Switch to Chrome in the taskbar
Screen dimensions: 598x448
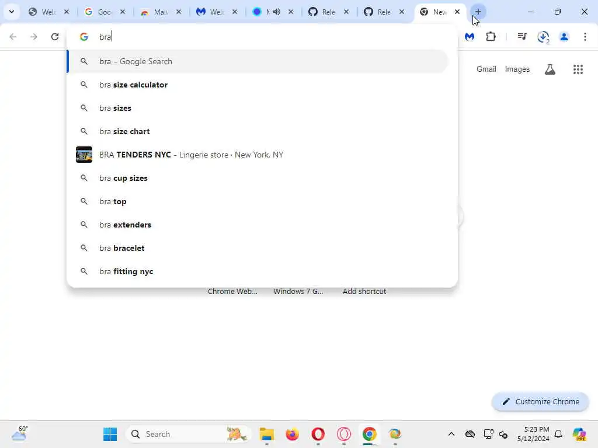coord(369,434)
